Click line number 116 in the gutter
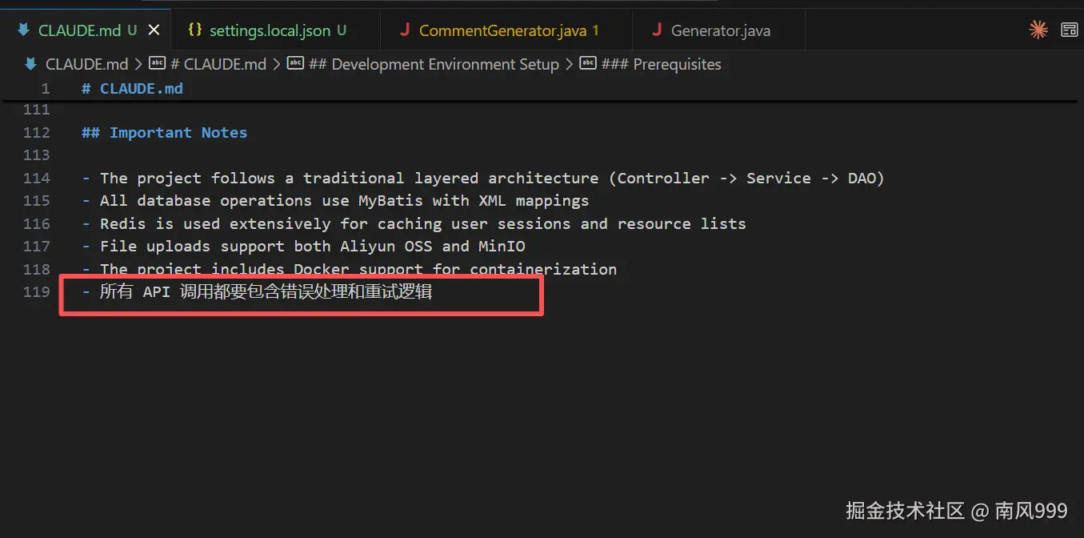 click(36, 223)
